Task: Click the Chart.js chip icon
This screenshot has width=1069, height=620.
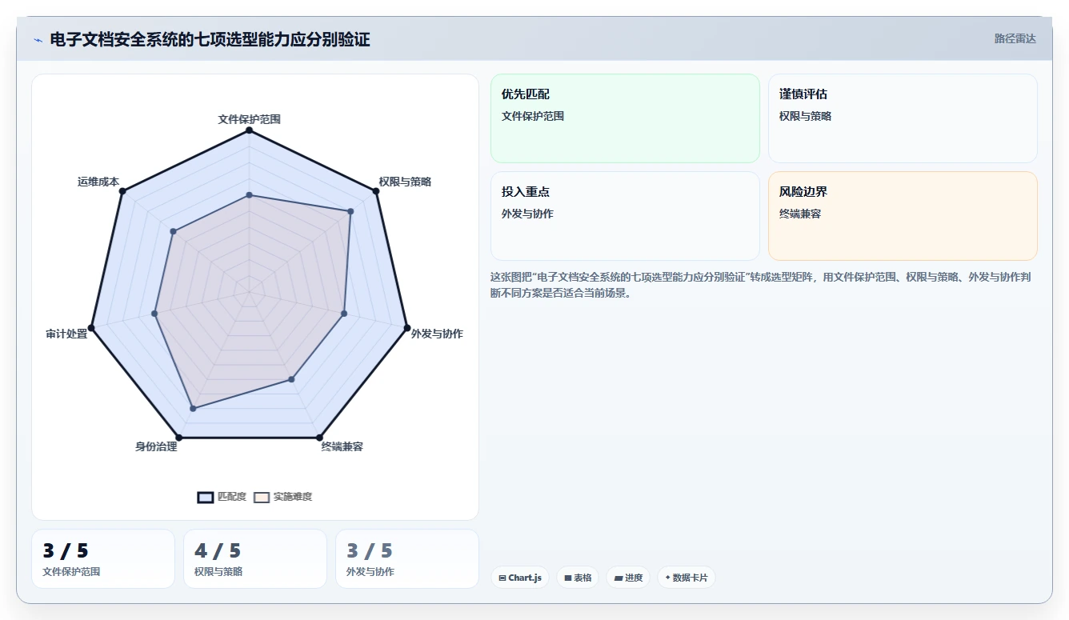Action: click(x=502, y=578)
